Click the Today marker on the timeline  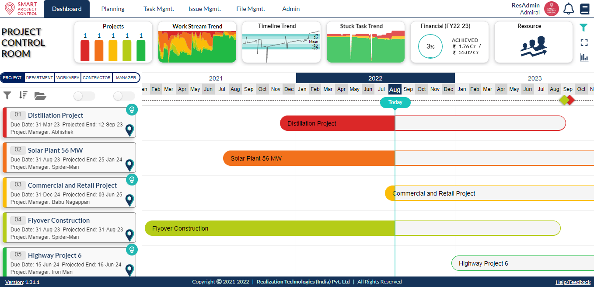point(395,102)
